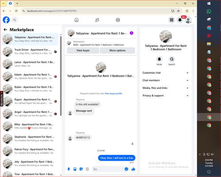Click the 'Okay thnx. I will text in a few.' bubble

[x=117, y=158]
